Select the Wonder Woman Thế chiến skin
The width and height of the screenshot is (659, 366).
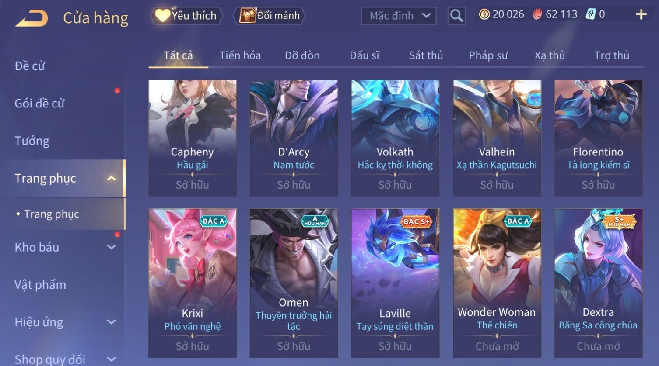point(497,283)
